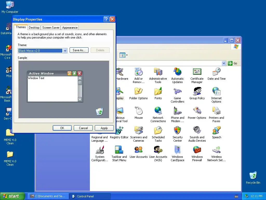This screenshot has width=266, height=200.
Task: Click Save As button for theme
Action: (x=79, y=50)
